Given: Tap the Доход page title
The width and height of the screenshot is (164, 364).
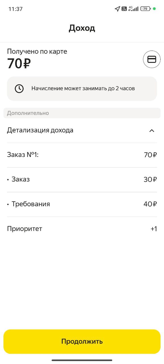Looking at the screenshot, I should (x=82, y=28).
